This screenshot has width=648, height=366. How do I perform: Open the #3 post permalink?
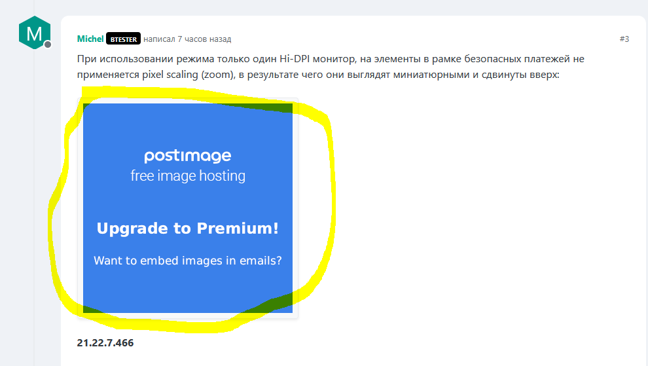coord(624,39)
